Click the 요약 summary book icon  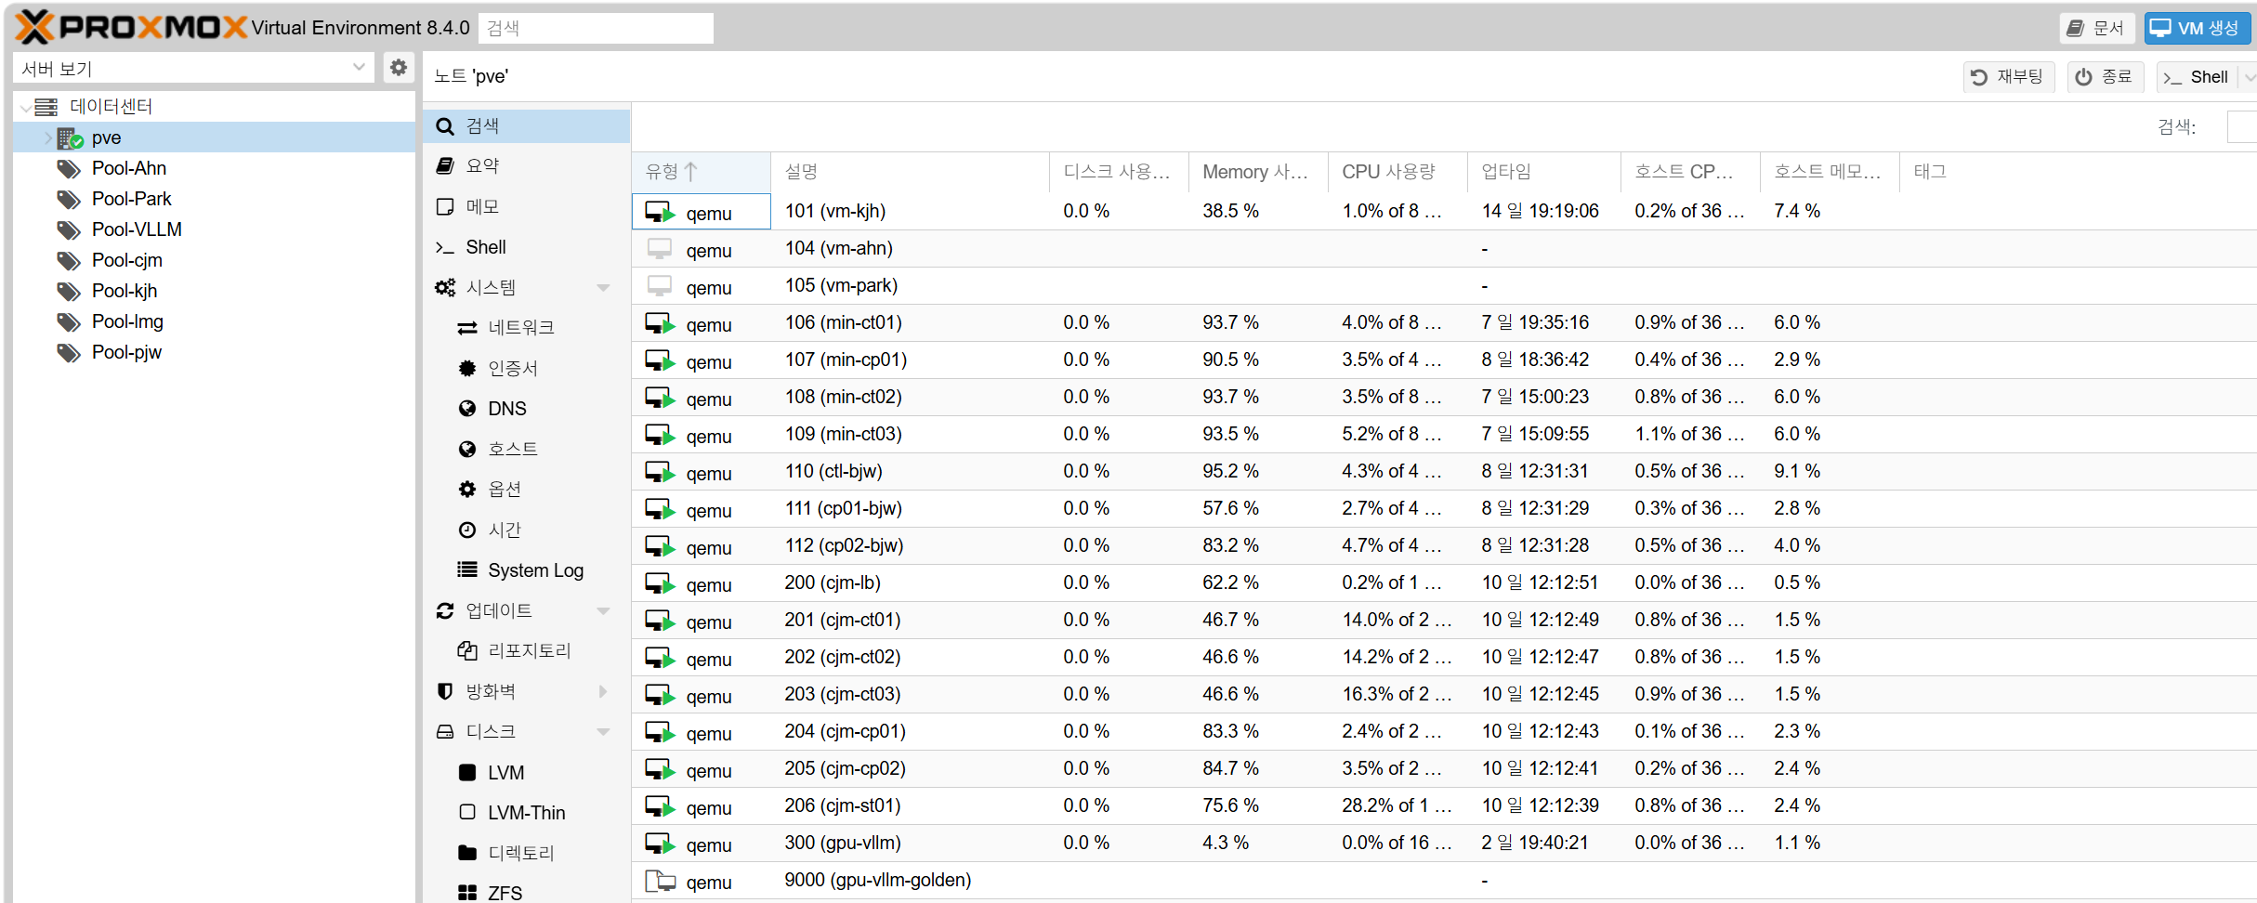[x=445, y=165]
